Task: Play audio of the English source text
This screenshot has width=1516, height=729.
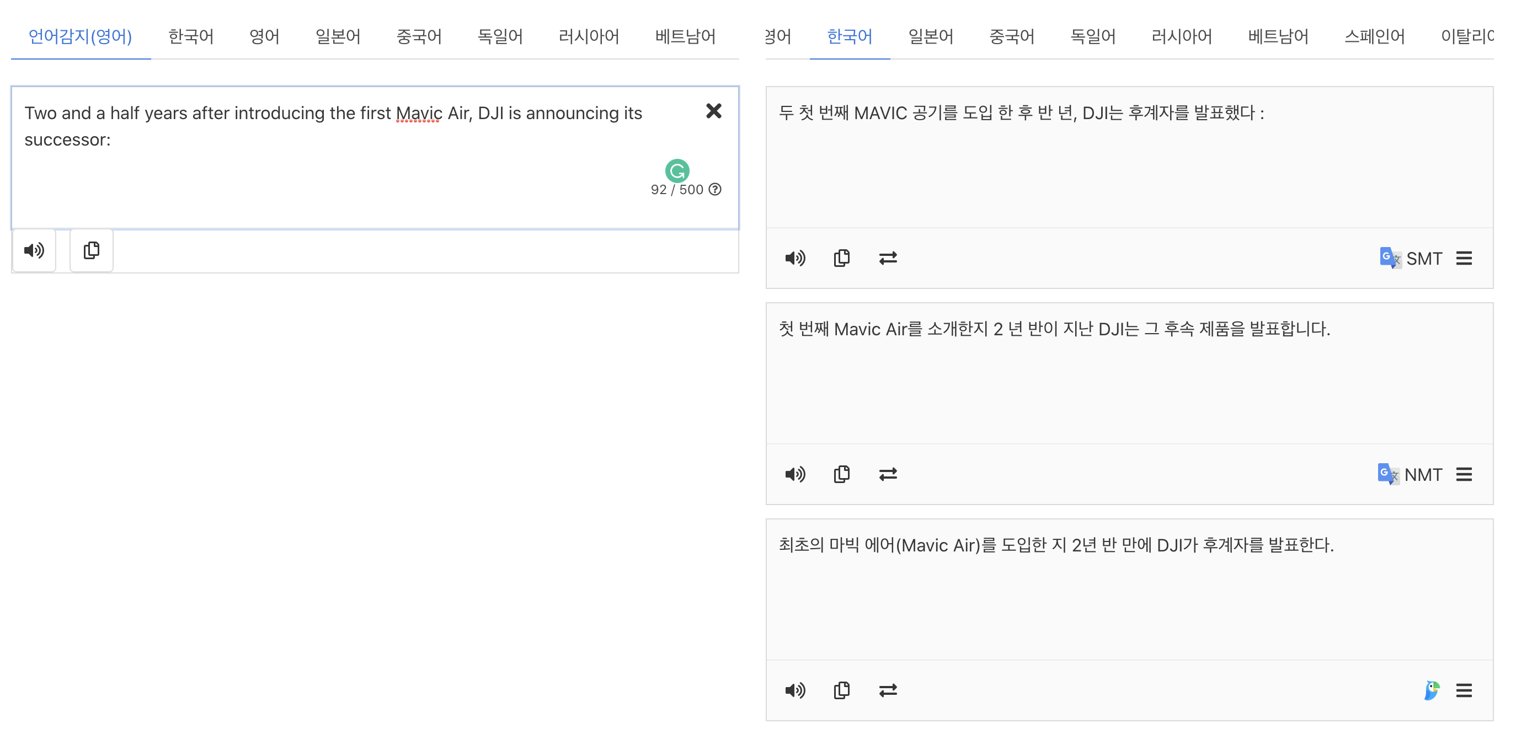Action: [x=34, y=250]
